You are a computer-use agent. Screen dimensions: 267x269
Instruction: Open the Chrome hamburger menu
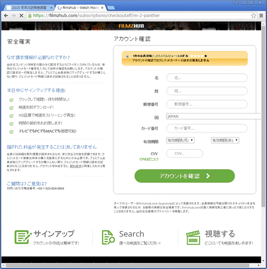coord(261,16)
